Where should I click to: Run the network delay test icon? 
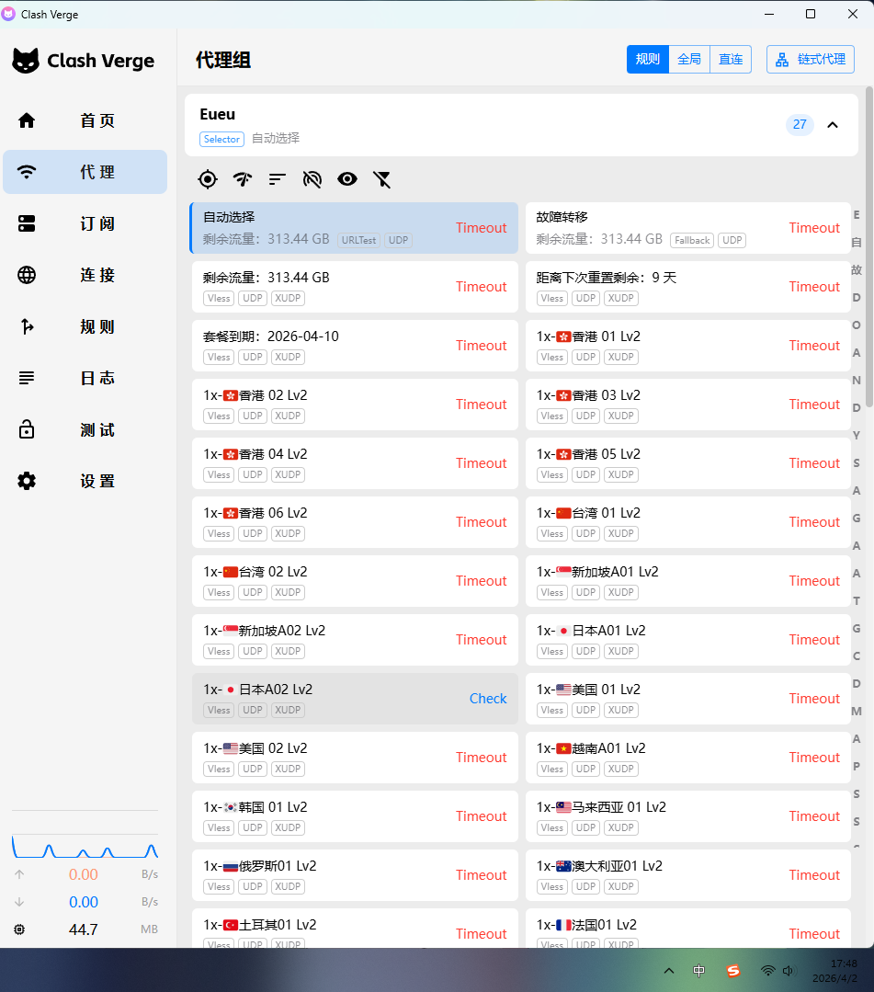coord(243,179)
